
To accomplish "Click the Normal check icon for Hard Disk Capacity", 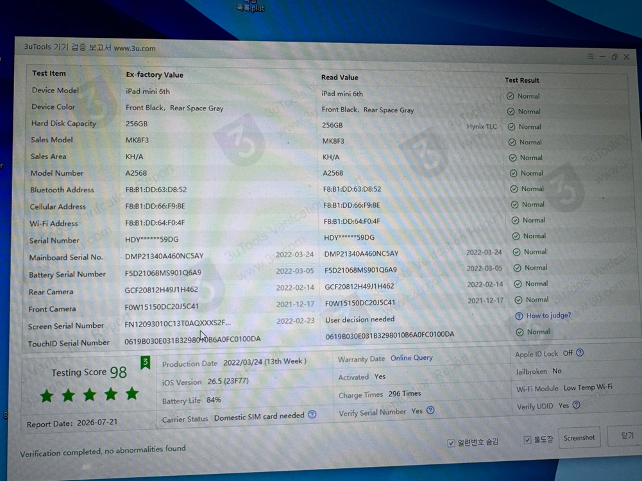I will click(x=511, y=127).
